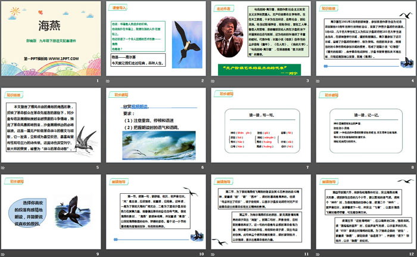417x257 pixels.
Task: Click slide number 11 label
Action: [306, 254]
